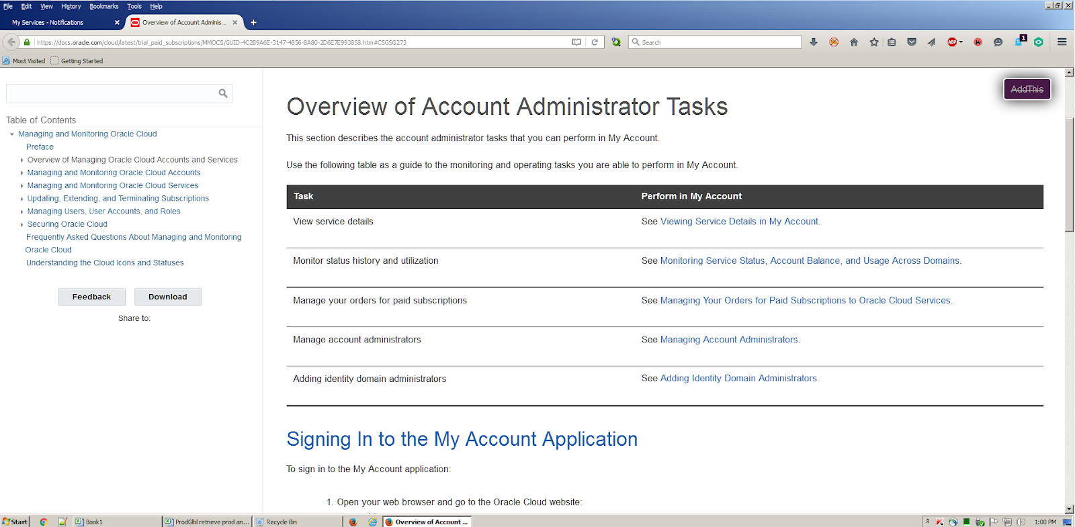The width and height of the screenshot is (1075, 527).
Task: Open Recycle Bin window from taskbar
Action: coord(298,522)
